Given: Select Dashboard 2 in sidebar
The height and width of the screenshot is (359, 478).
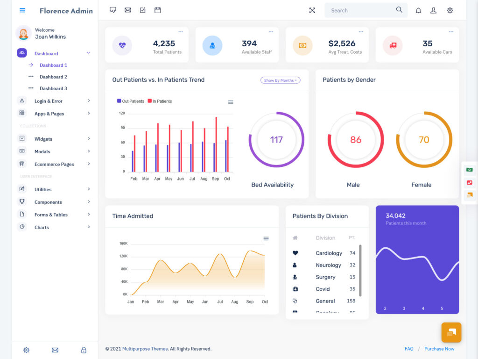Looking at the screenshot, I should pyautogui.click(x=53, y=77).
